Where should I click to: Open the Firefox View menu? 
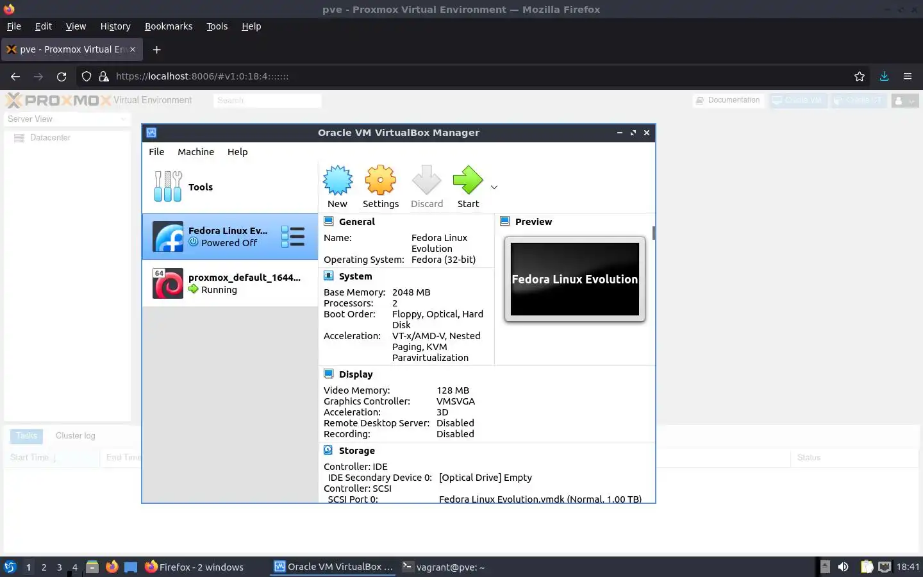[x=76, y=26]
